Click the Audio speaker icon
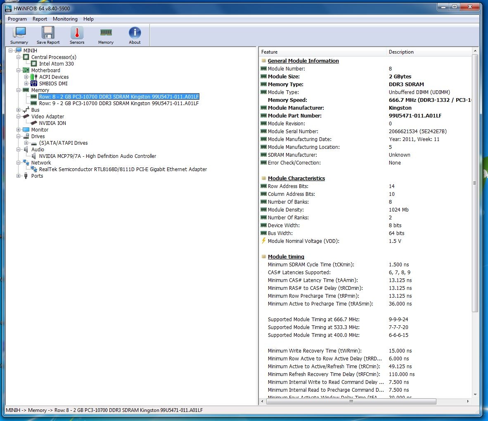 point(26,149)
